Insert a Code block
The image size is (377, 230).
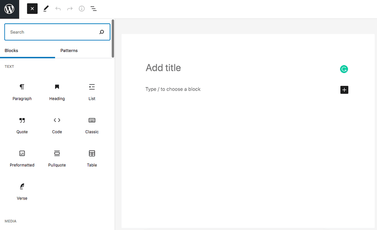(x=57, y=125)
